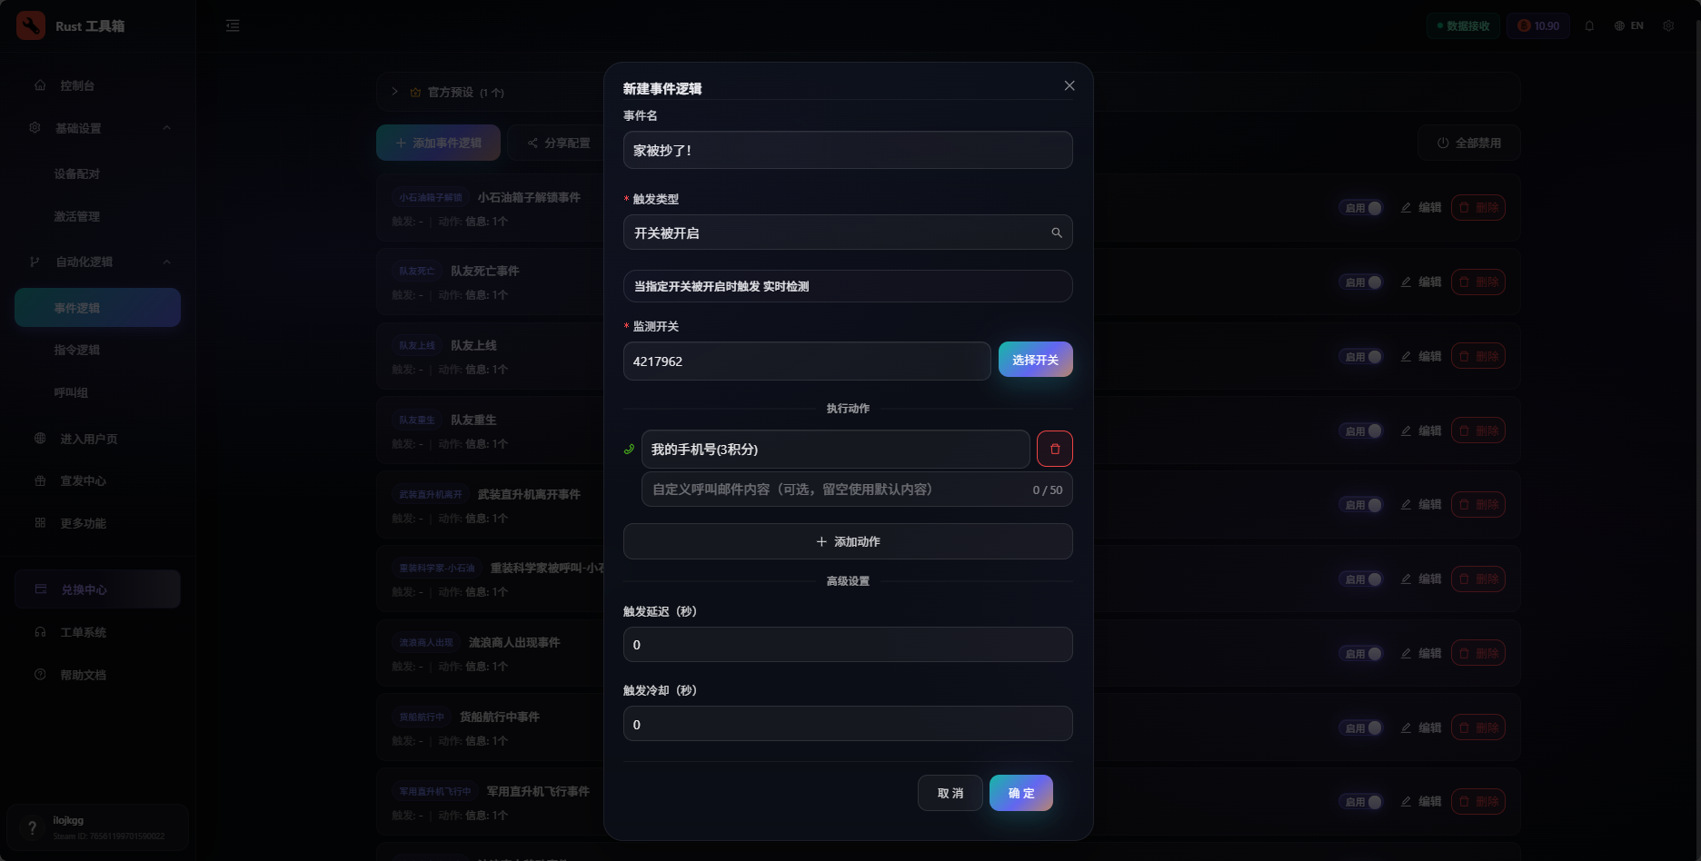Select 事件逻辑 in the sidebar

[x=98, y=308]
